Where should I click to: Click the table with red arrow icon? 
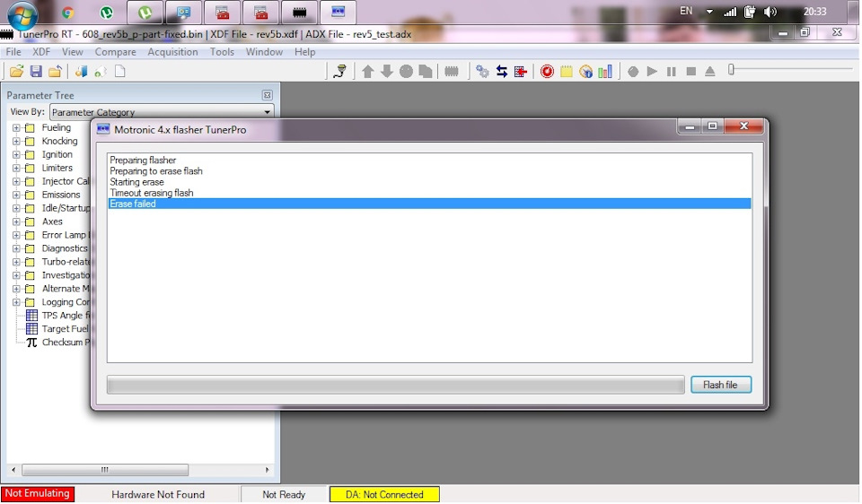click(x=521, y=72)
